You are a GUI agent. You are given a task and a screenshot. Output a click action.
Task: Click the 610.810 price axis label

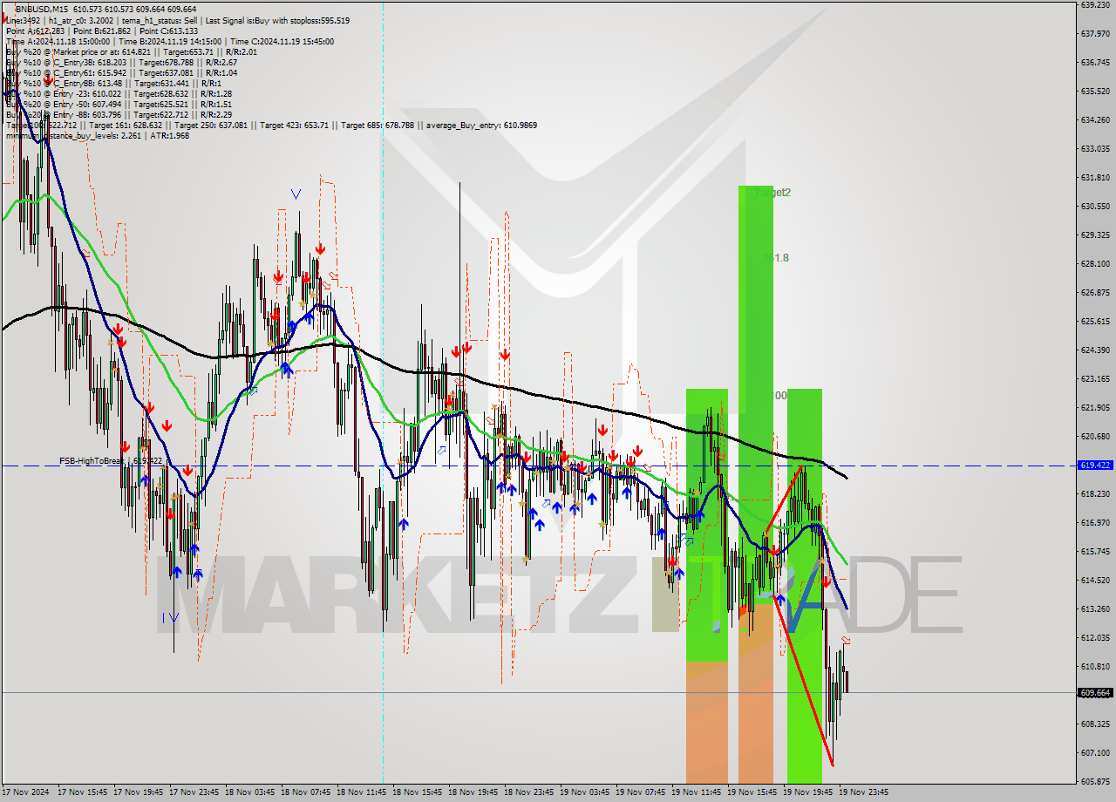[1095, 666]
